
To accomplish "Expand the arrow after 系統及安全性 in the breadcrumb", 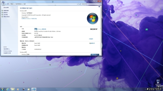I will point(23,4).
